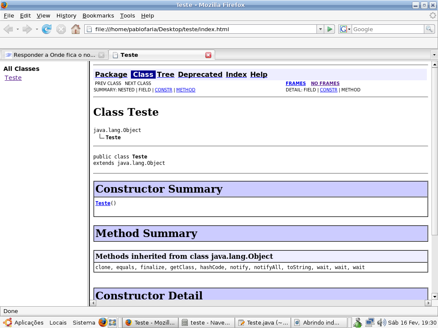Click the Ubuntu logo on the panel
438x328 pixels.
8,323
